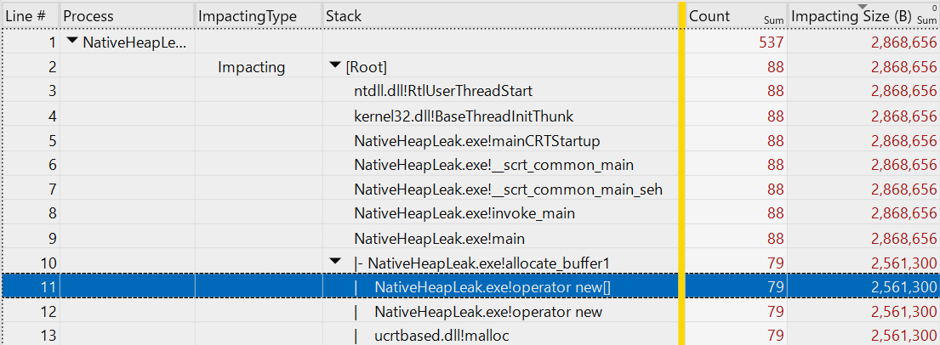Sort by the Count column header
This screenshot has height=345, width=940.
tap(709, 15)
